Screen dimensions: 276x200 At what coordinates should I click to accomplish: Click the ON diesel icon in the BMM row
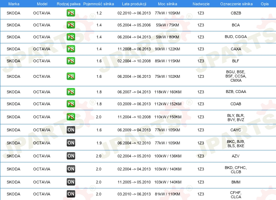(71, 182)
